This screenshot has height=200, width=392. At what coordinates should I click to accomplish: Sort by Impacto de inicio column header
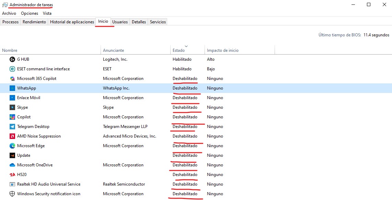240,49
